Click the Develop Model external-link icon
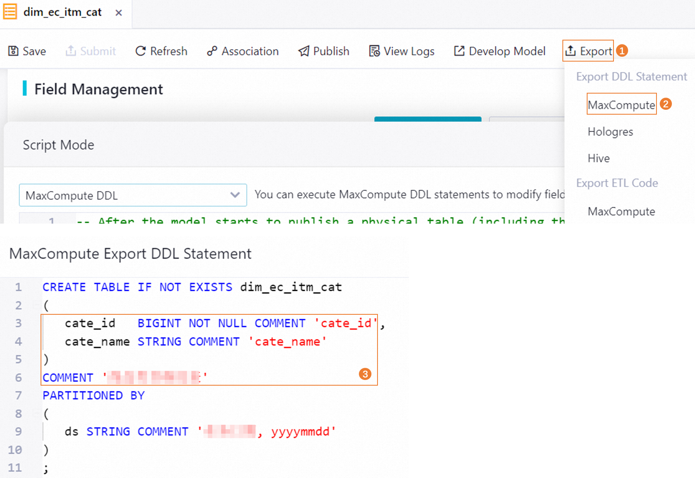The image size is (695, 478). (x=459, y=51)
